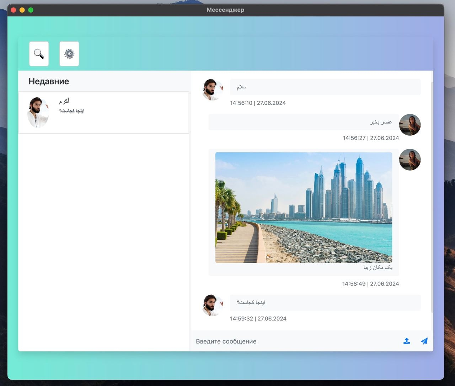This screenshot has width=455, height=386.
Task: Click the upload file icon
Action: click(x=407, y=341)
